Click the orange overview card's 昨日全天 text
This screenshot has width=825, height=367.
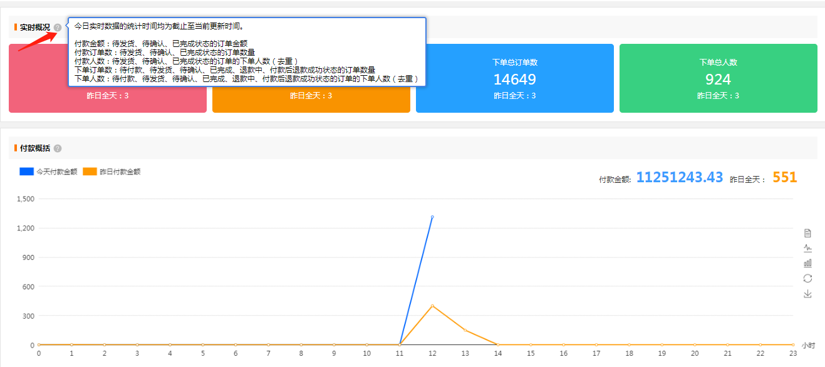[x=311, y=96]
